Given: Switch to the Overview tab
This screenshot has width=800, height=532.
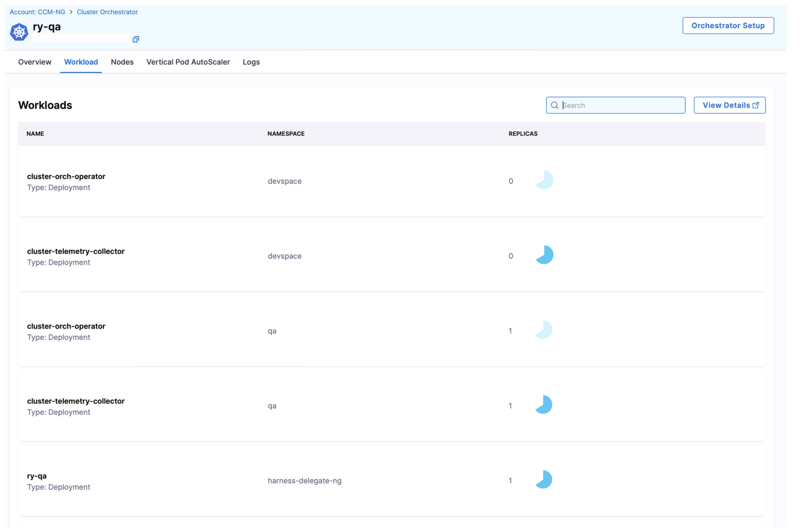Looking at the screenshot, I should coord(35,62).
